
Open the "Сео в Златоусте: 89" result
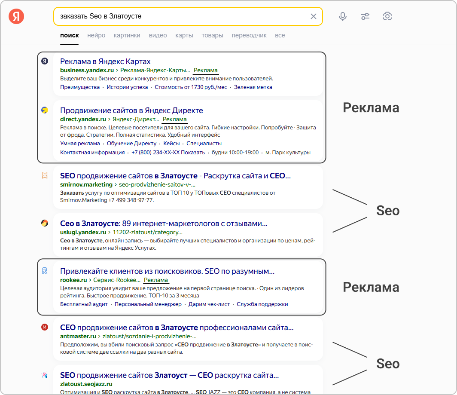coord(164,224)
